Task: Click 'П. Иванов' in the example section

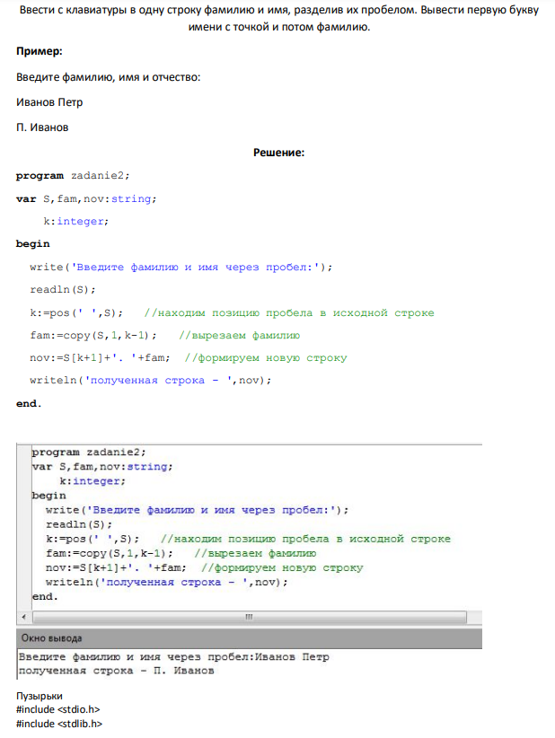Action: coord(42,127)
